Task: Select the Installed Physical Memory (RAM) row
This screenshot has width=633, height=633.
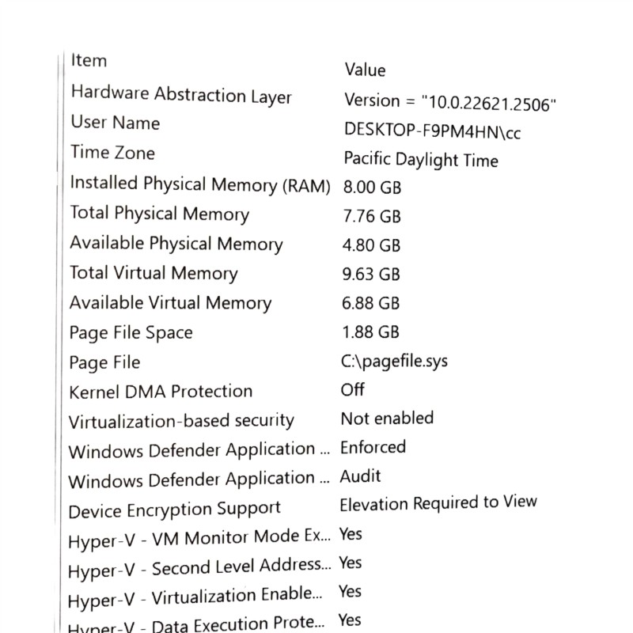Action: (199, 184)
